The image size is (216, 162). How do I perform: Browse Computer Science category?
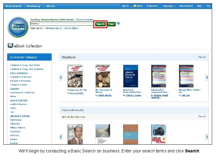18,85
